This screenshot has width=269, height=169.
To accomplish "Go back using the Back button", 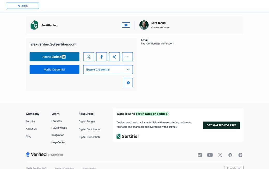I will click(x=23, y=6).
